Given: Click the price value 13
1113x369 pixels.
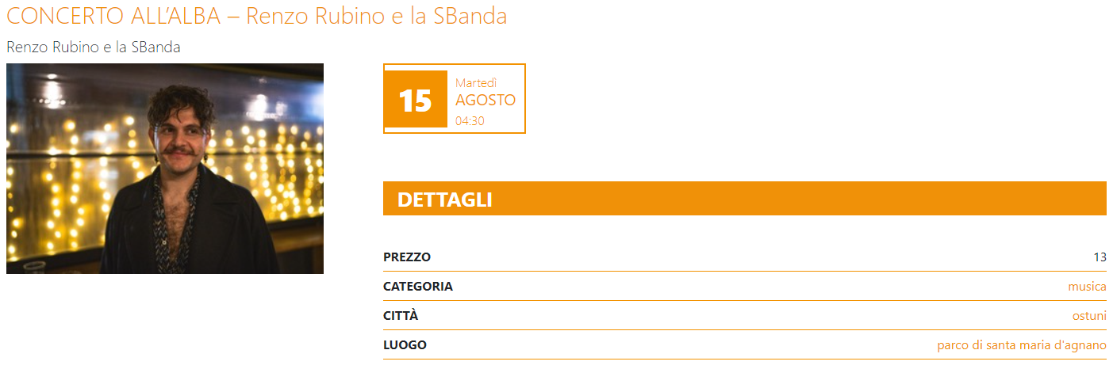Looking at the screenshot, I should 1100,257.
